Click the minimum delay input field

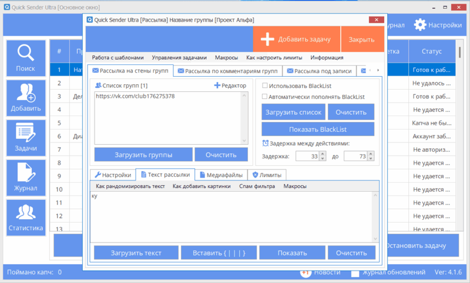pos(307,156)
